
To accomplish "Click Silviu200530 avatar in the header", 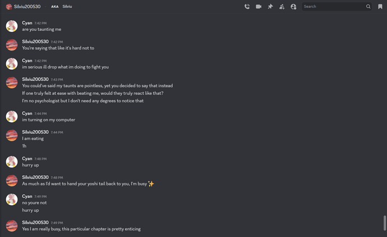I will [x=9, y=7].
